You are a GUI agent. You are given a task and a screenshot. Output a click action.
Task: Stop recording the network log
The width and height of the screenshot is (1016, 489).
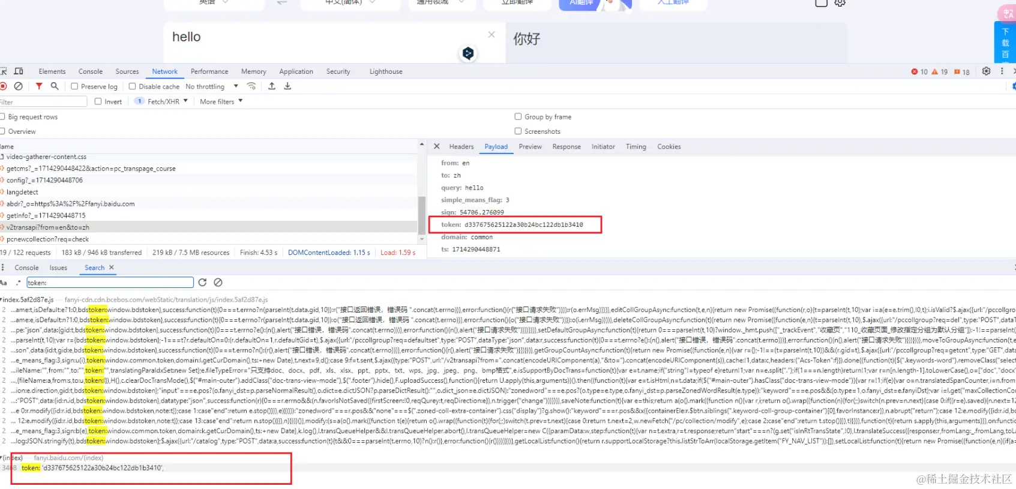click(3, 86)
